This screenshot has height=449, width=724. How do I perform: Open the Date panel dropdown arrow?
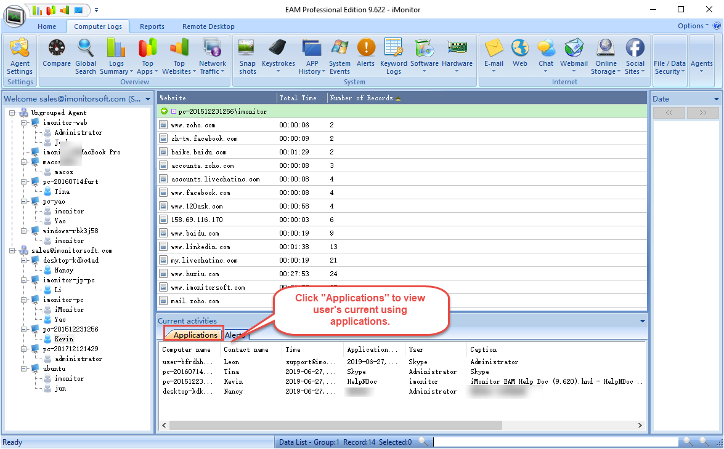coord(716,99)
